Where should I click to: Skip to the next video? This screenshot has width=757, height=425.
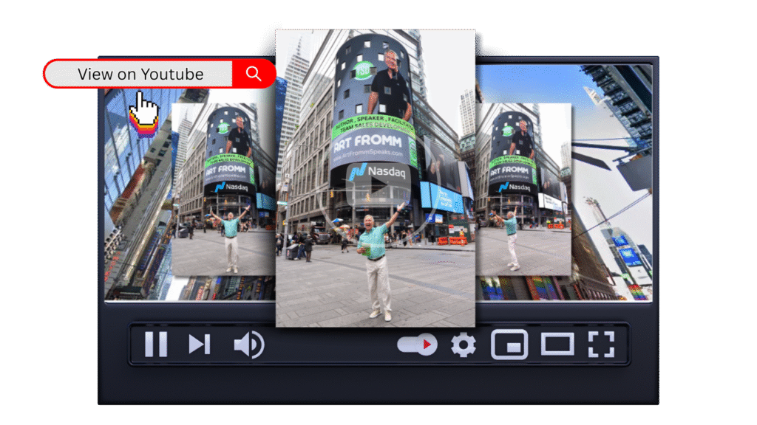[x=199, y=345]
